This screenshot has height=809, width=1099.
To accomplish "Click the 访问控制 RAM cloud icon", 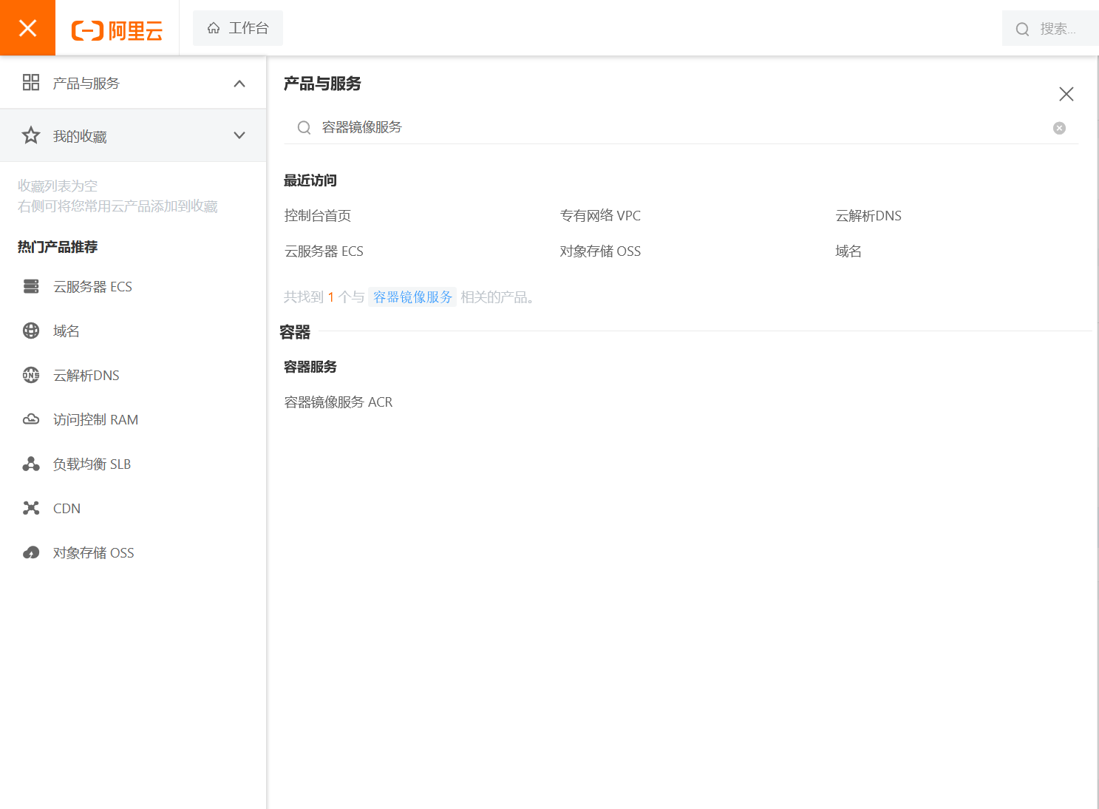I will point(31,419).
